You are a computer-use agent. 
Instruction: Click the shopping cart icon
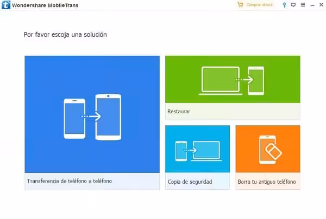(240, 5)
